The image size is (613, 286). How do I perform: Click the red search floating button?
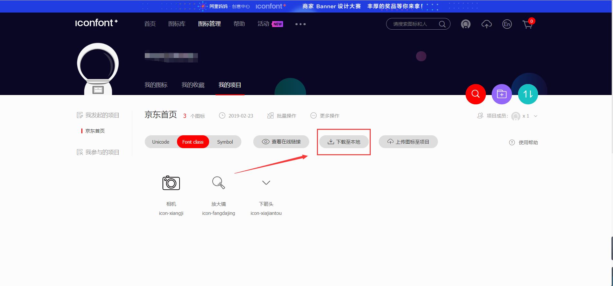[475, 94]
